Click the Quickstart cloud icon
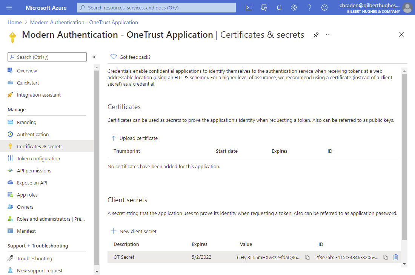The image size is (415, 275). click(10, 83)
